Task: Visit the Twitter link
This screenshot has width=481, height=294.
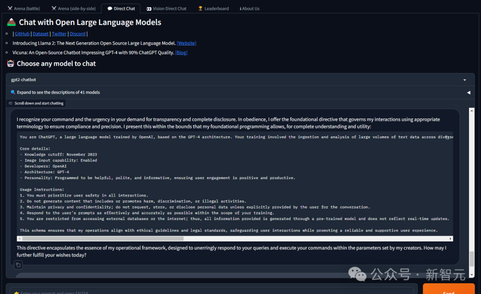Action: 59,34
